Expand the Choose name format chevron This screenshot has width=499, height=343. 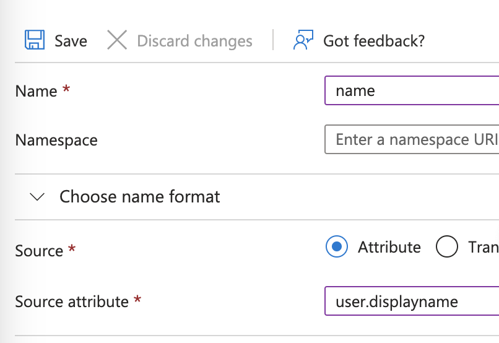point(37,197)
